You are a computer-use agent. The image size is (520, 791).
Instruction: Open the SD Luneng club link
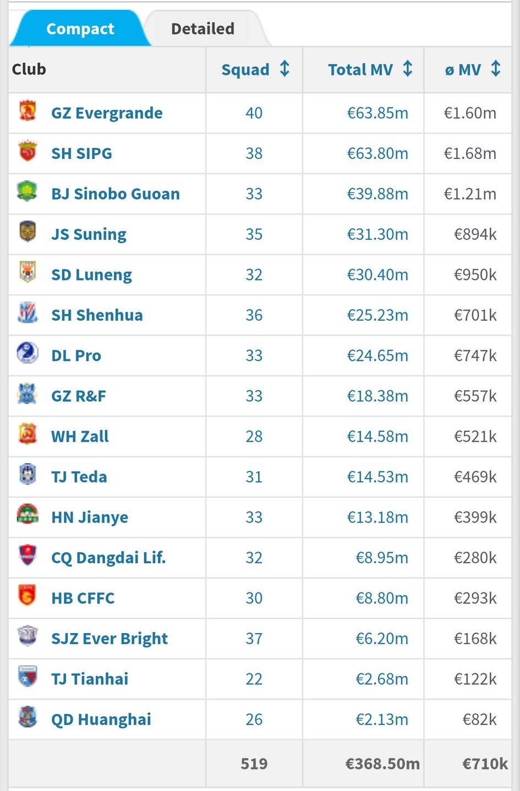point(91,274)
